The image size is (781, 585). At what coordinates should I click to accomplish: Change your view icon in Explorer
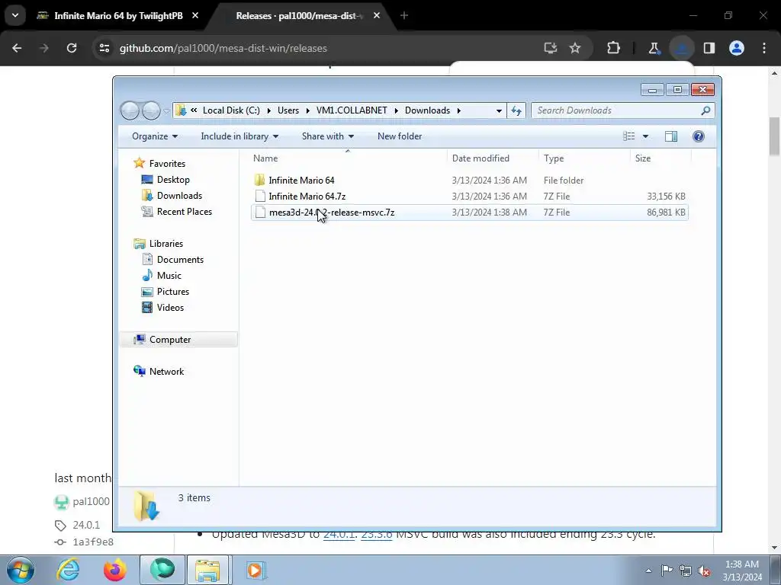point(629,136)
